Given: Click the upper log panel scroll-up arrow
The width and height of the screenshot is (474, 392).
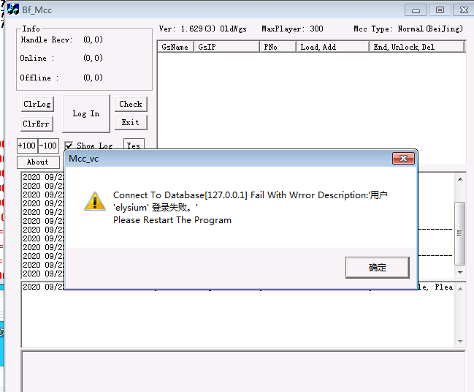Looking at the screenshot, I should pos(460,179).
